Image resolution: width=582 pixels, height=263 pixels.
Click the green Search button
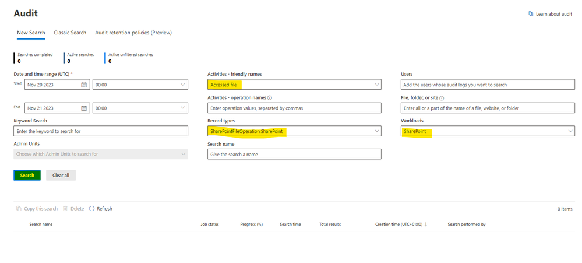point(27,176)
